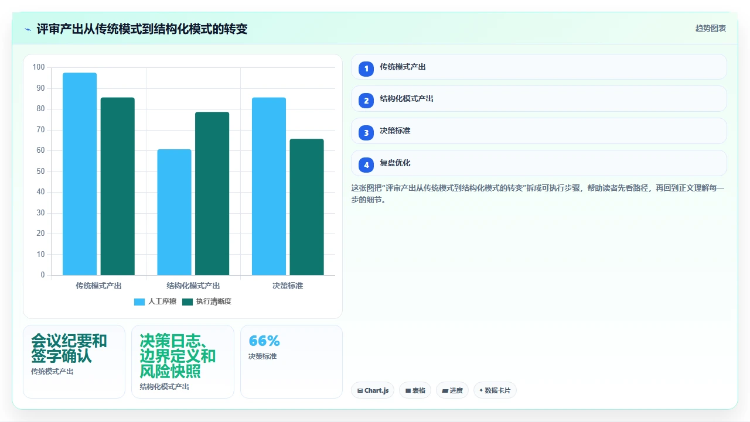
Task: Click the dark green 执行清晰度 legend swatch
Action: (187, 302)
